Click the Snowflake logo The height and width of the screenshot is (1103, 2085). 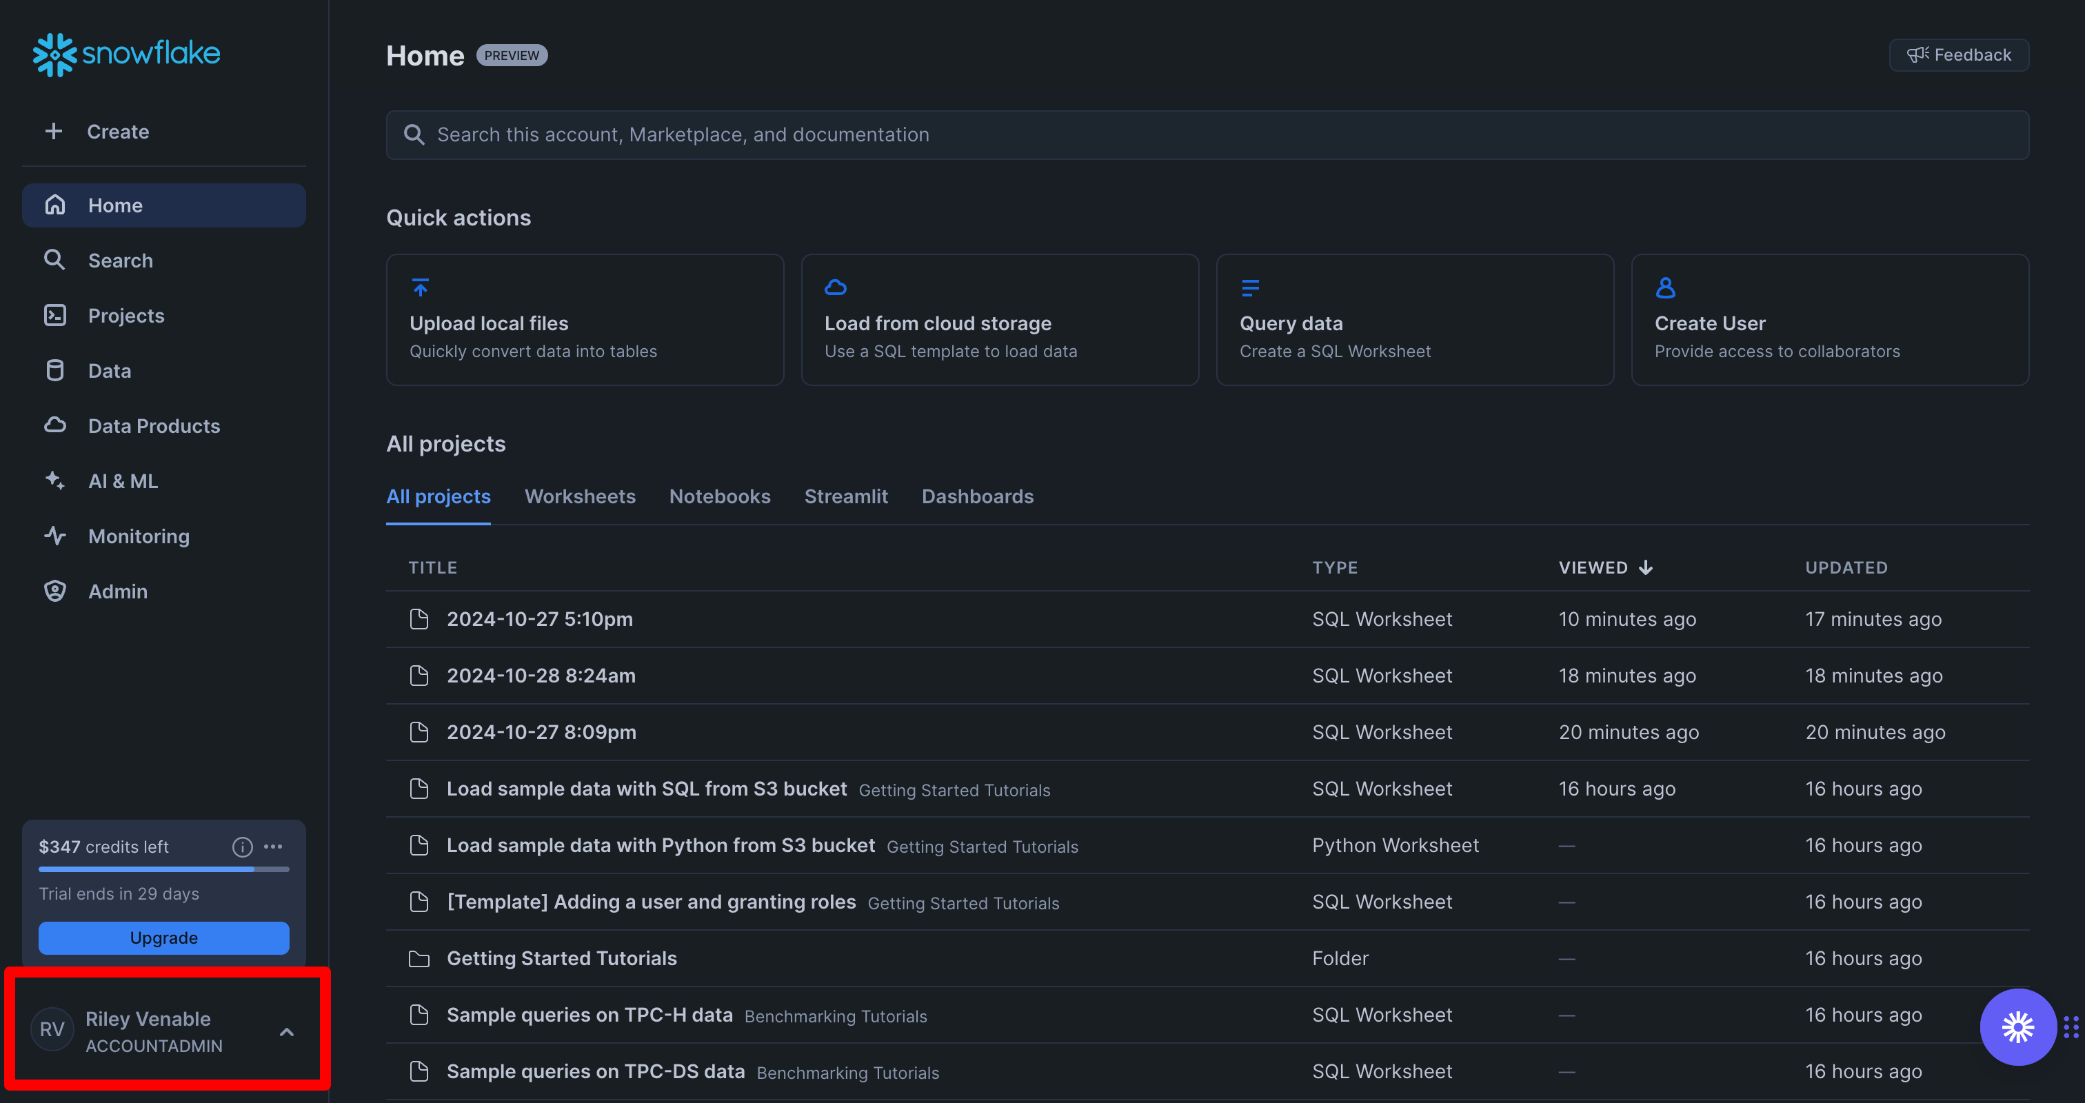126,54
